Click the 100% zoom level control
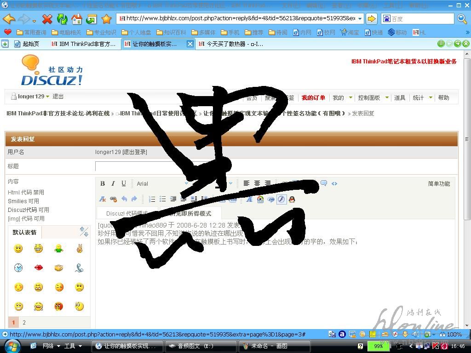Screen dimensions: 471x353 point(451,334)
